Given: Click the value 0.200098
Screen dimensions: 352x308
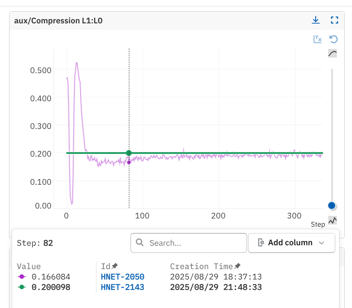Looking at the screenshot, I should (x=51, y=287).
